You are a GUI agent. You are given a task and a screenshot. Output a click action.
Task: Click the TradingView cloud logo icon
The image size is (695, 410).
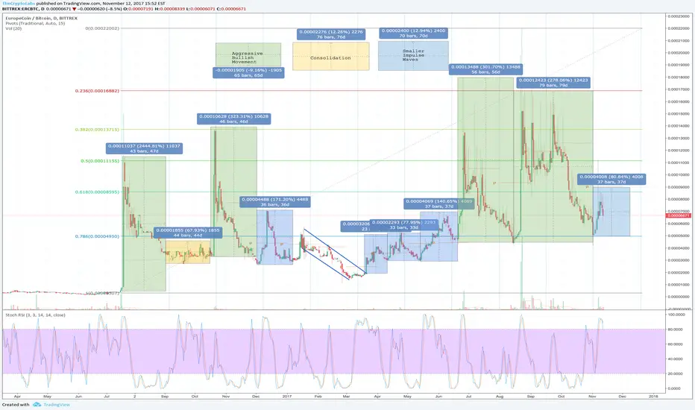tap(37, 404)
